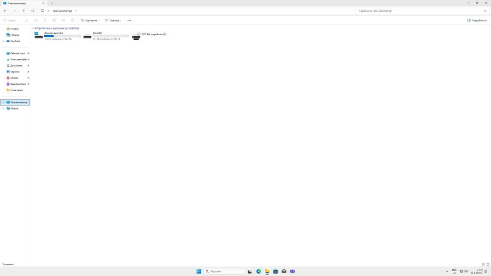Click the monitor icon in the address bar

click(x=43, y=11)
